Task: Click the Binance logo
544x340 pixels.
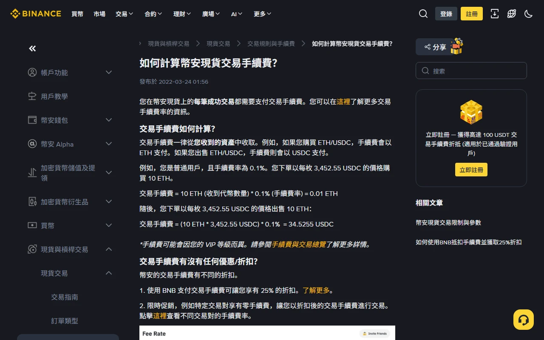Action: pyautogui.click(x=36, y=14)
